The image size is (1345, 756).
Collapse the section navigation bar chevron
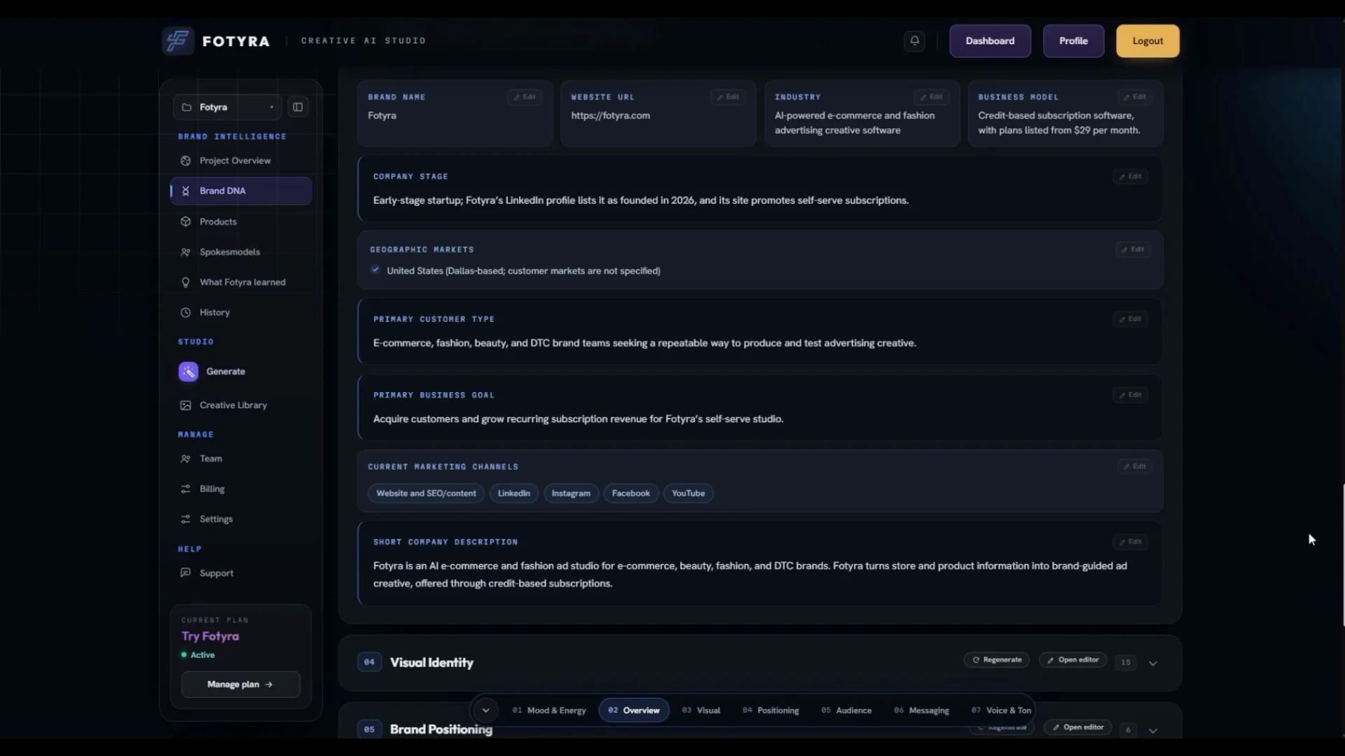tap(485, 710)
